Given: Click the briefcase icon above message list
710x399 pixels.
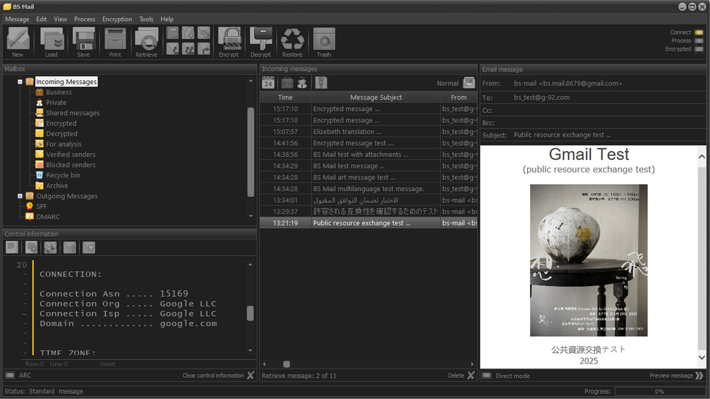Looking at the screenshot, I should click(287, 83).
